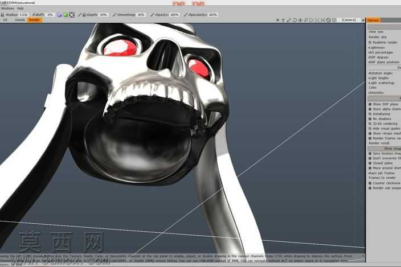Image resolution: width=401 pixels, height=267 pixels.
Task: Open the Help menu
Action: point(20,9)
